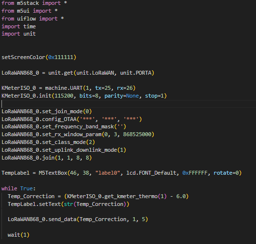
Task: Click get_kmeter_thermo in the assignment
Action: pyautogui.click(x=131, y=196)
